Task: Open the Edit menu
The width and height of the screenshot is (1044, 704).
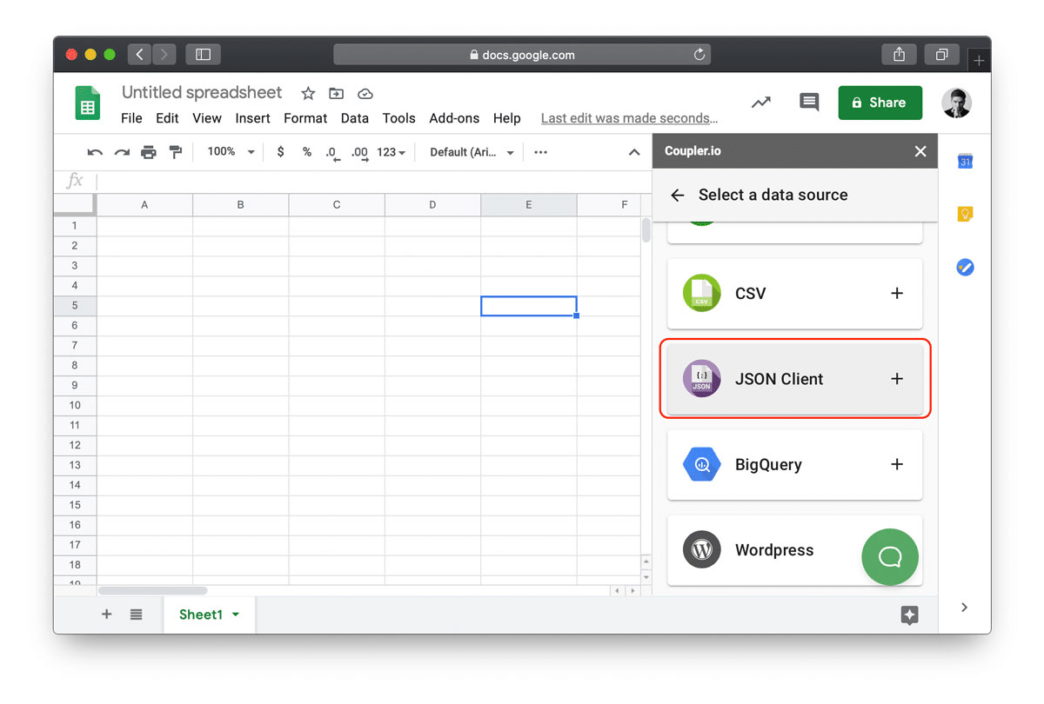Action: pyautogui.click(x=167, y=118)
